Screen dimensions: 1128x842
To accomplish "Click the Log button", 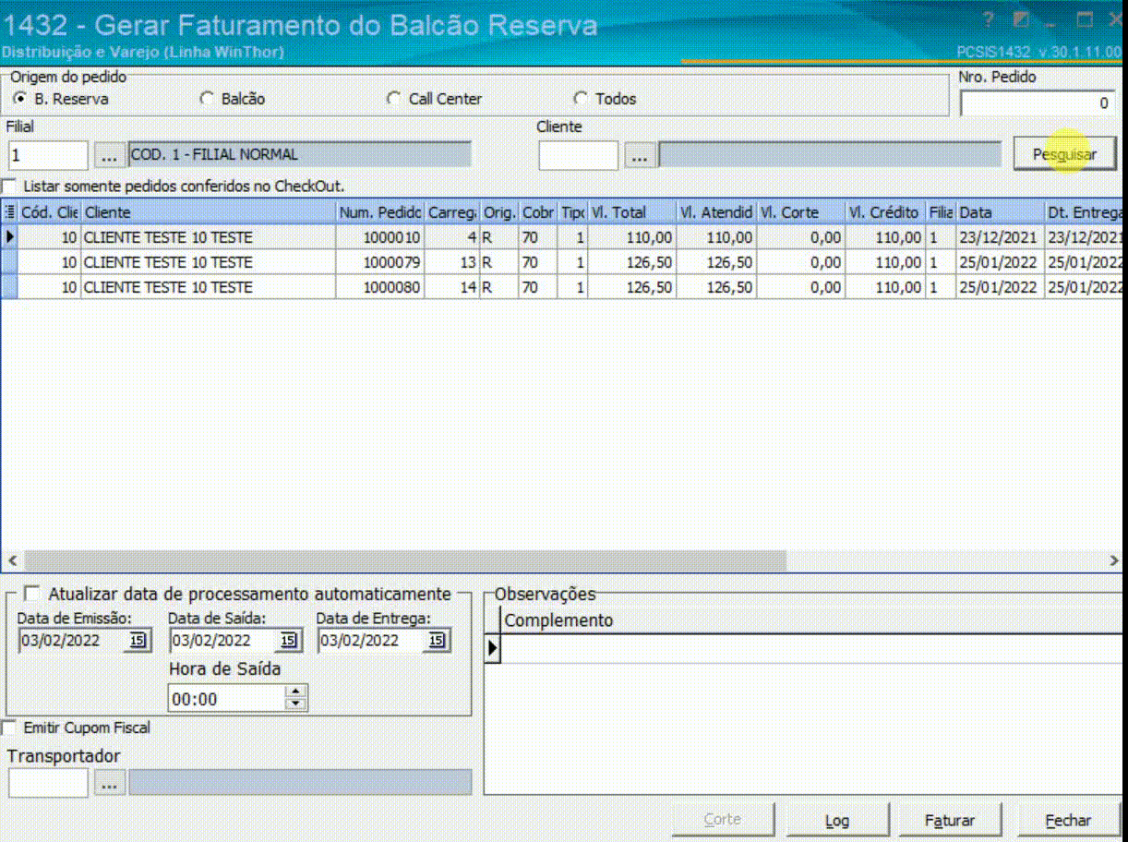I will [x=836, y=820].
